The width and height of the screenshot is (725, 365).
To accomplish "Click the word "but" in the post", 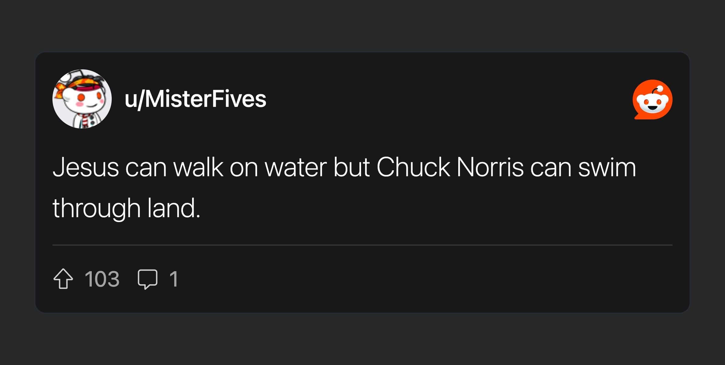I will point(352,167).
